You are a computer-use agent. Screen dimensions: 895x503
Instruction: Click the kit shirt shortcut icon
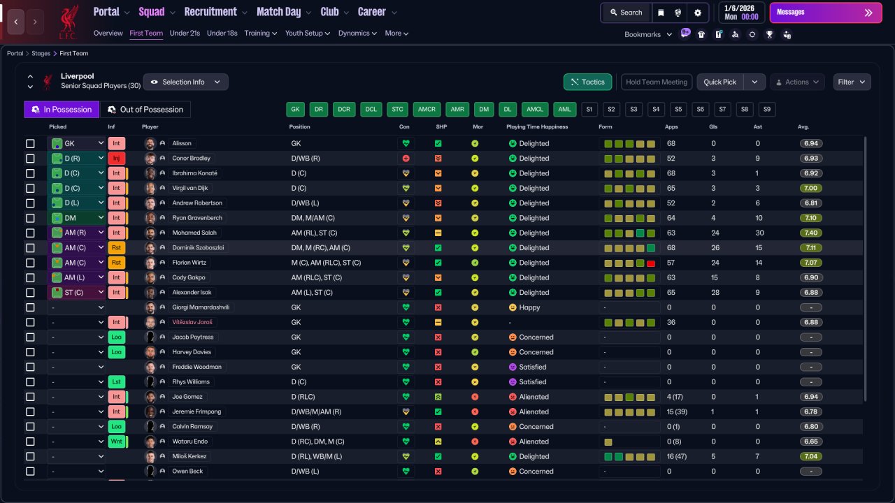pyautogui.click(x=701, y=34)
